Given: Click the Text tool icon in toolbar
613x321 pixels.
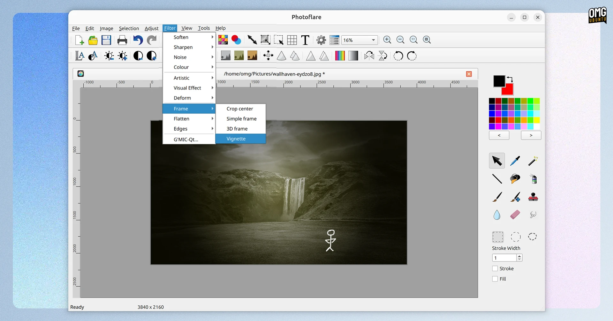Looking at the screenshot, I should click(305, 40).
